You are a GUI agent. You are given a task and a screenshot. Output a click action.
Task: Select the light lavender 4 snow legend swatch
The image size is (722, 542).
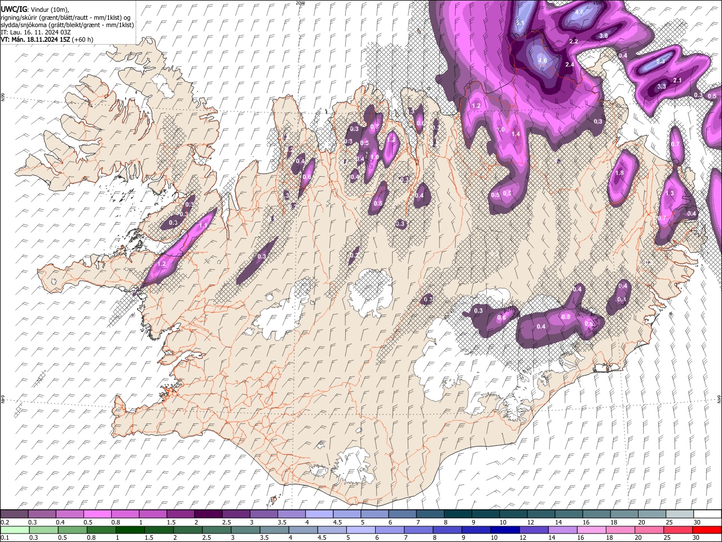pyautogui.click(x=319, y=514)
